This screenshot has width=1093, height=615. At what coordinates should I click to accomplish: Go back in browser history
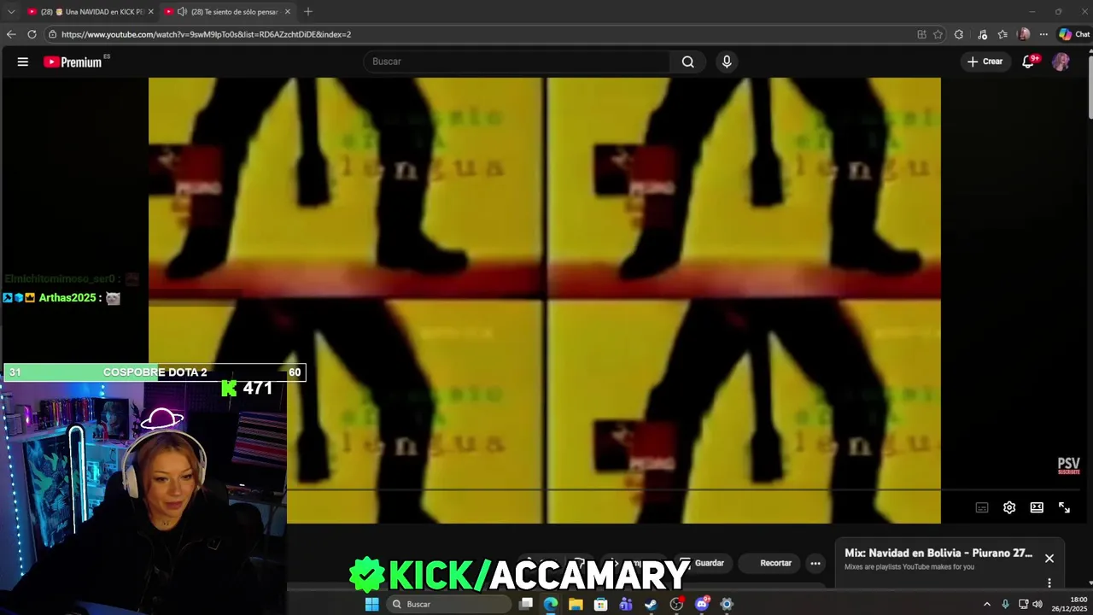point(11,34)
